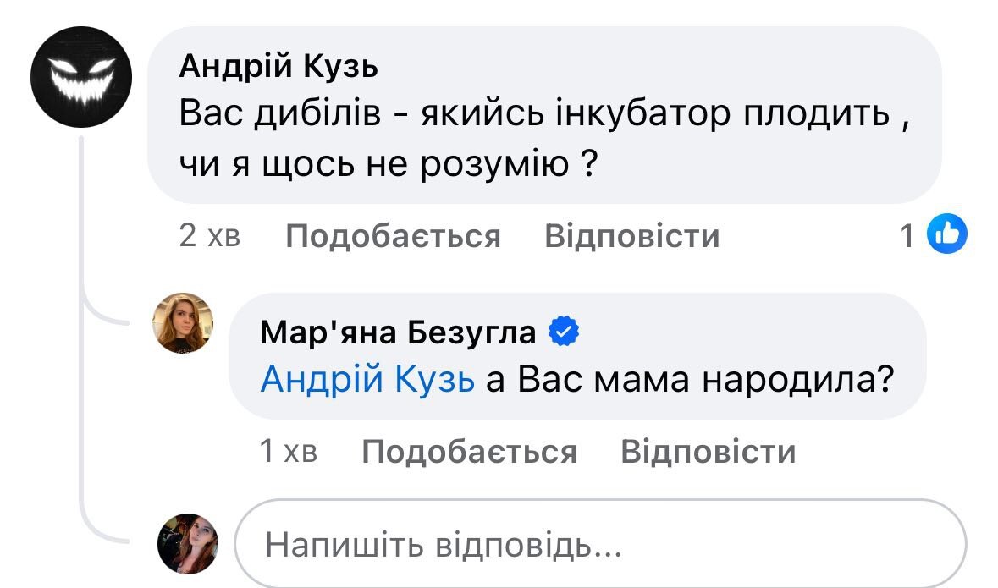Click the comment text 'Вас дибілів - якийсь інкубатор'
Image resolution: width=998 pixels, height=588 pixels.
(542, 113)
